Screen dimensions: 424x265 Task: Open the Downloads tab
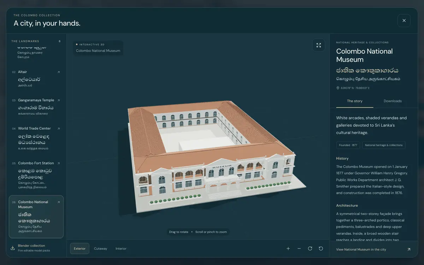(x=393, y=101)
